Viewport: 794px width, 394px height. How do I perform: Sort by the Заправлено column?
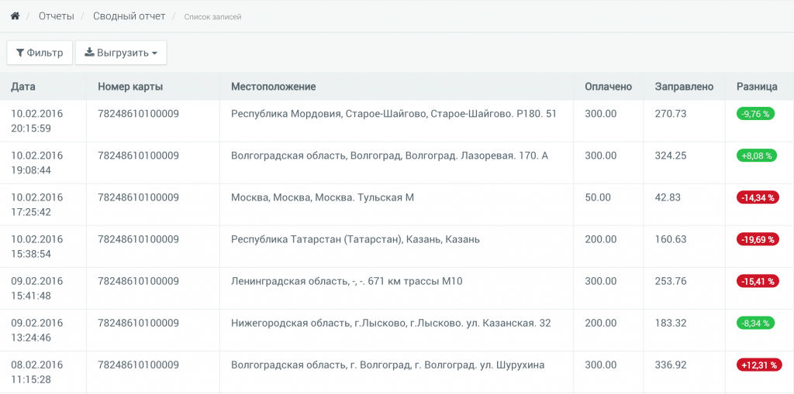(684, 87)
